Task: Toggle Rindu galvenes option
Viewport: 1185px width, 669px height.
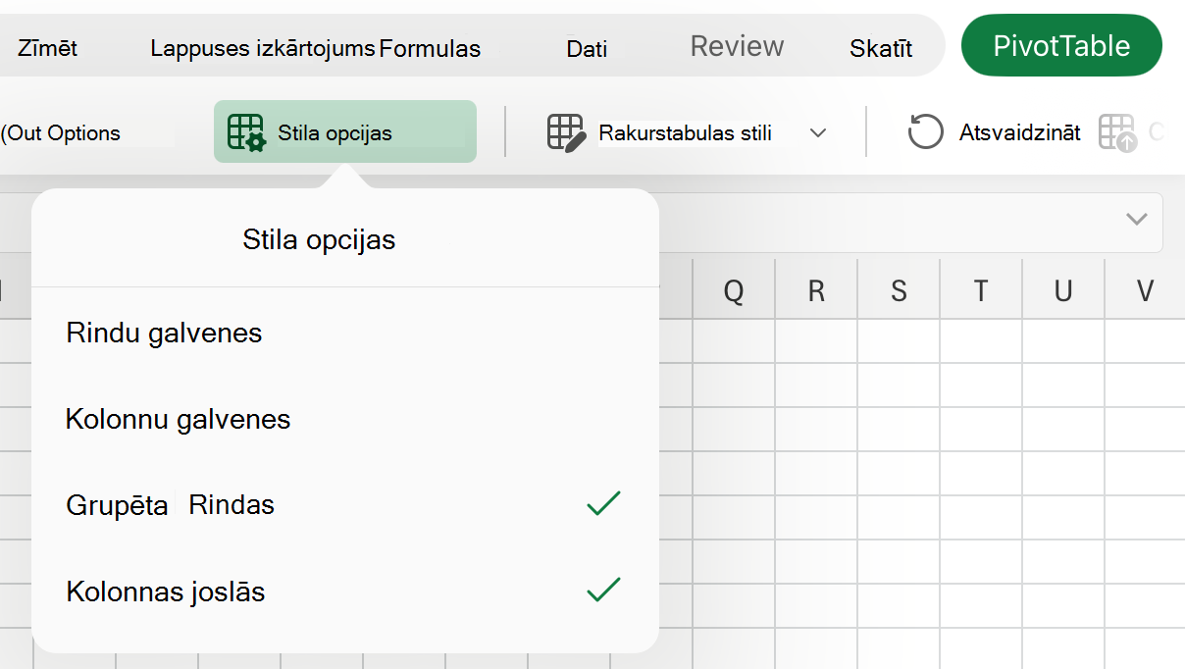Action: 344,333
